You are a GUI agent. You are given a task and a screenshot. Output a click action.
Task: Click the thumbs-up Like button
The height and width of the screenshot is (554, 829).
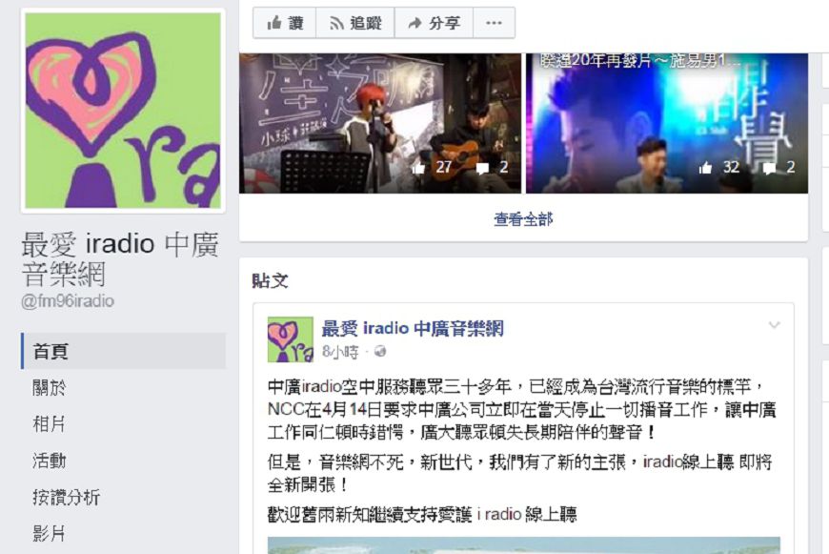pos(285,23)
